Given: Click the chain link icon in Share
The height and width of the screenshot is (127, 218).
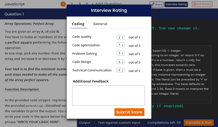Looking at the screenshot, I should tap(153, 4).
